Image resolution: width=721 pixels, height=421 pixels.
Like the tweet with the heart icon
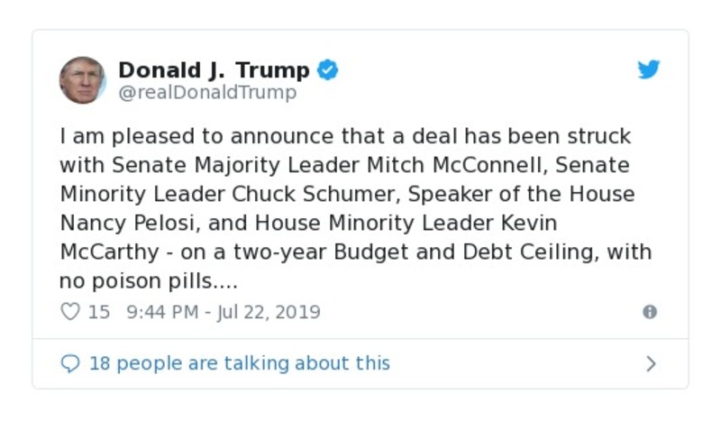point(69,312)
